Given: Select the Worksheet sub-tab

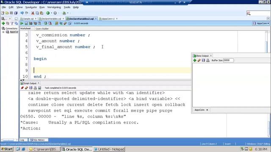Looking at the screenshot, I should pos(25,29).
